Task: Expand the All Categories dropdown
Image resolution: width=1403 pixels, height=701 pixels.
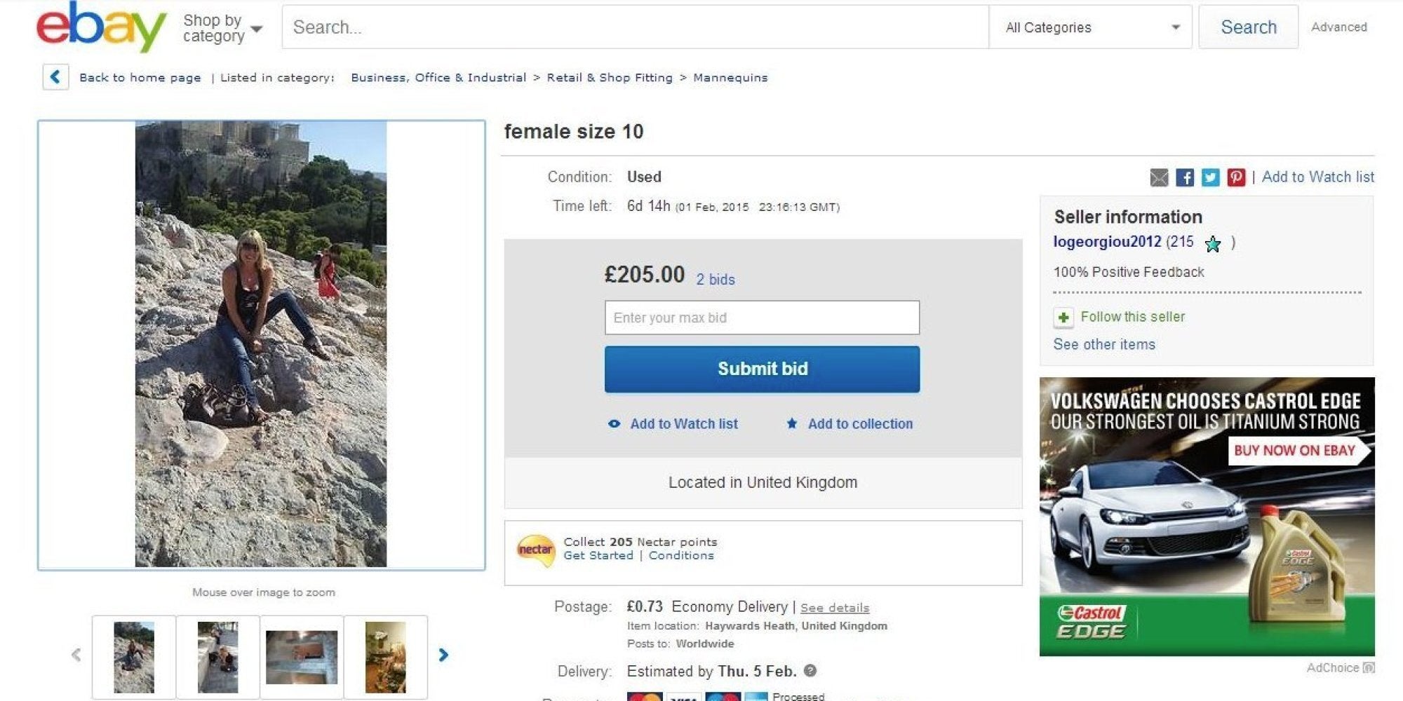Action: [x=1090, y=27]
